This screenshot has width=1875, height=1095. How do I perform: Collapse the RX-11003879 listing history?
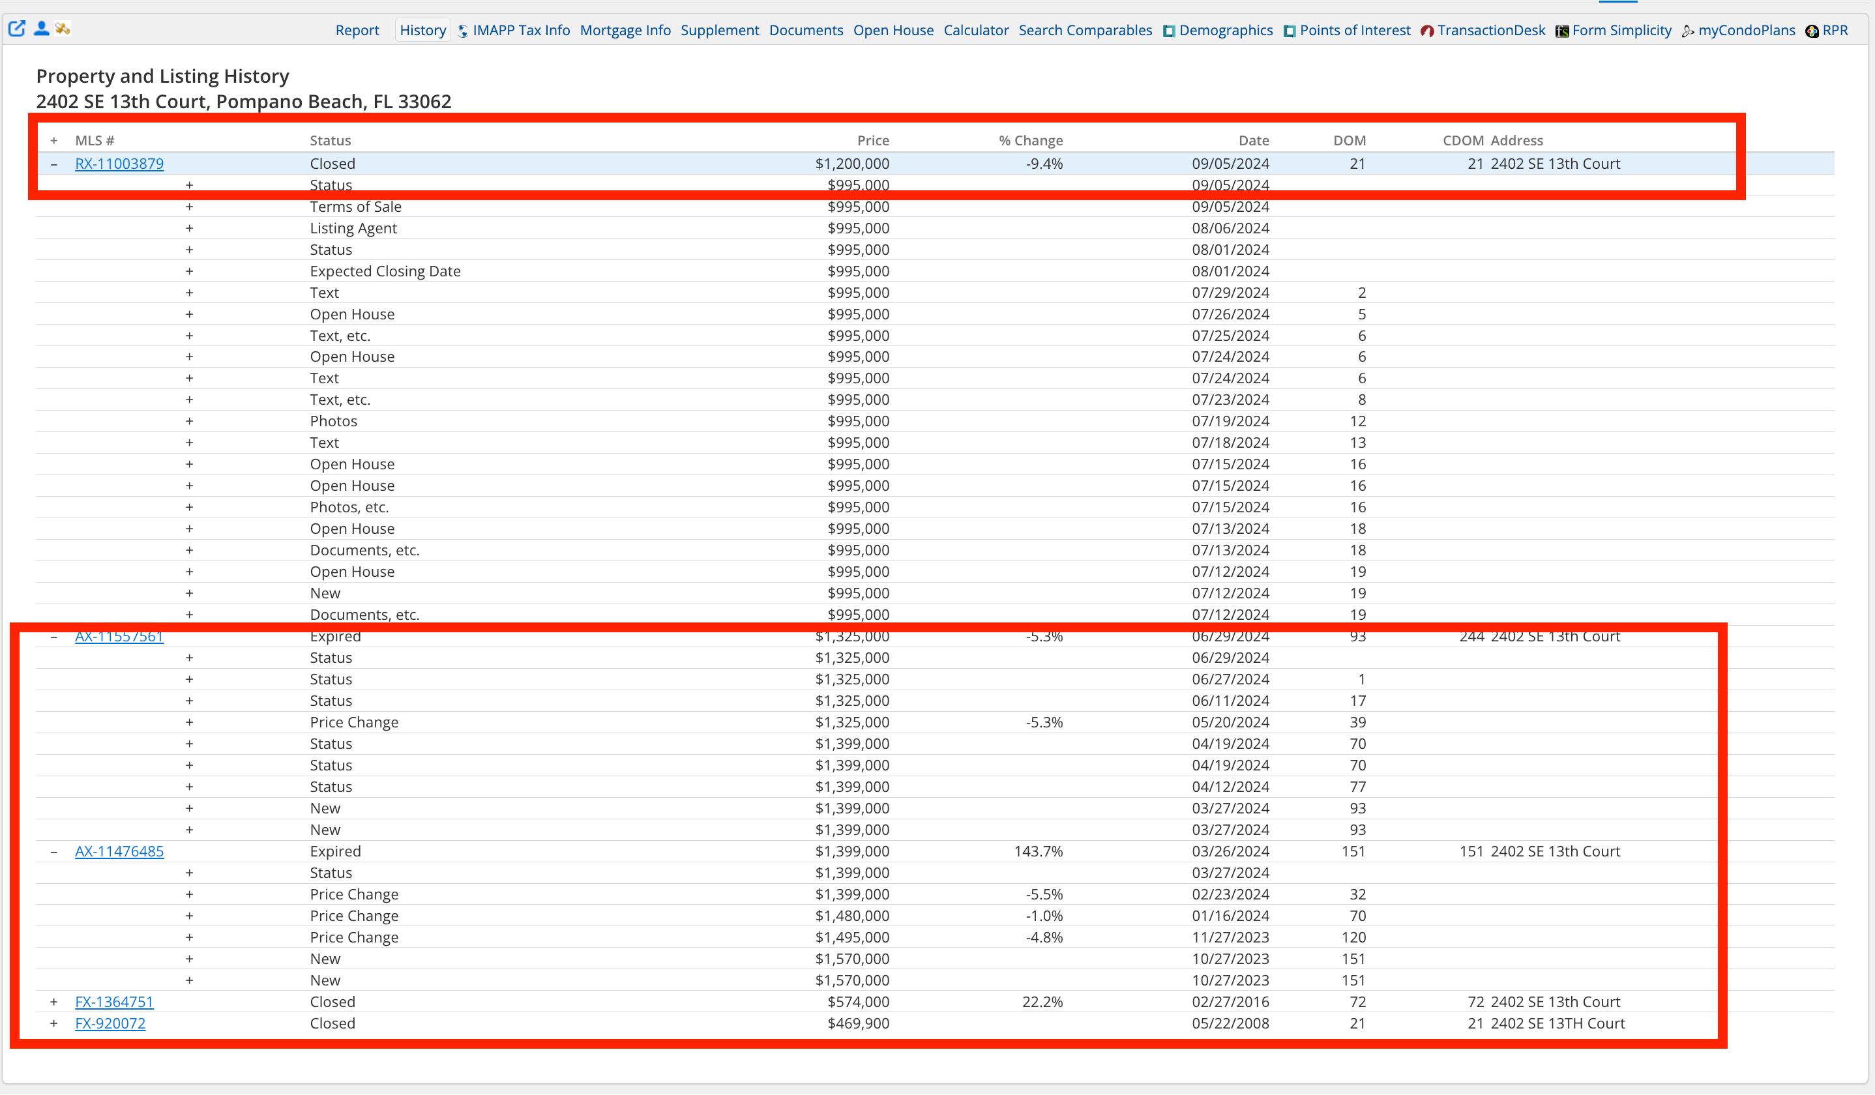(53, 164)
